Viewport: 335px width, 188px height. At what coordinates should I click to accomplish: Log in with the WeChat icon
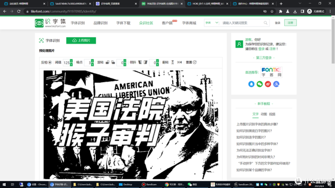coord(260,84)
